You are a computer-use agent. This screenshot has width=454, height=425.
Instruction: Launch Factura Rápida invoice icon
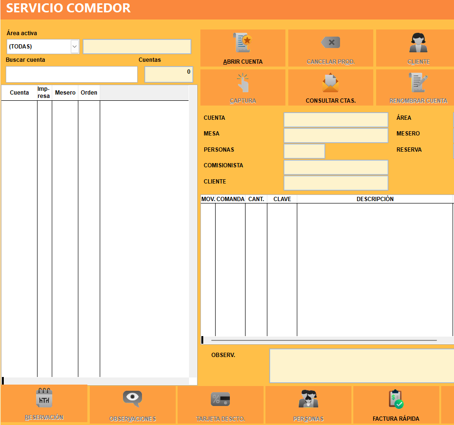[396, 398]
